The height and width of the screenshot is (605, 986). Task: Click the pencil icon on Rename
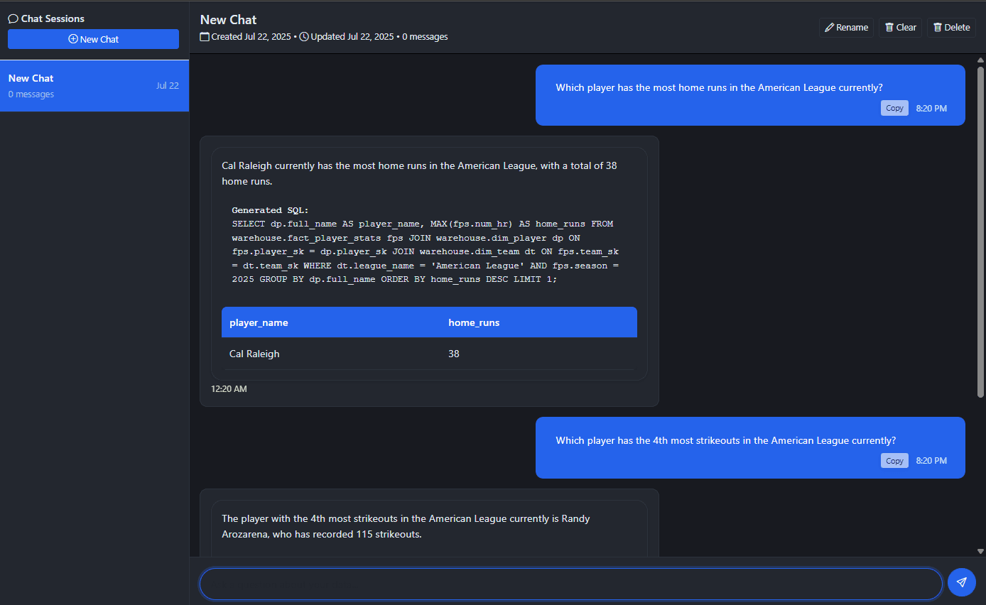point(829,28)
